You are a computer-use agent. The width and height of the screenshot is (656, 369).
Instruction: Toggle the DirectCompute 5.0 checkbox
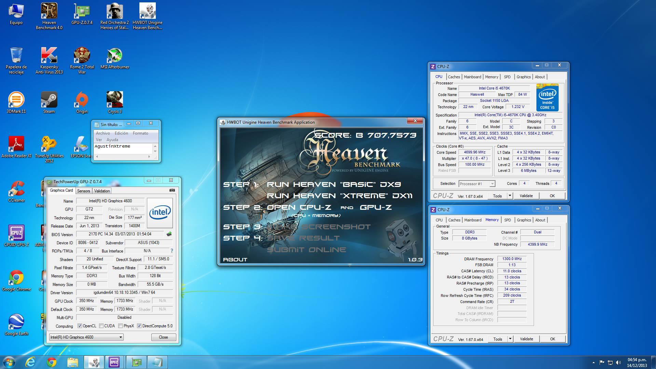(x=139, y=326)
